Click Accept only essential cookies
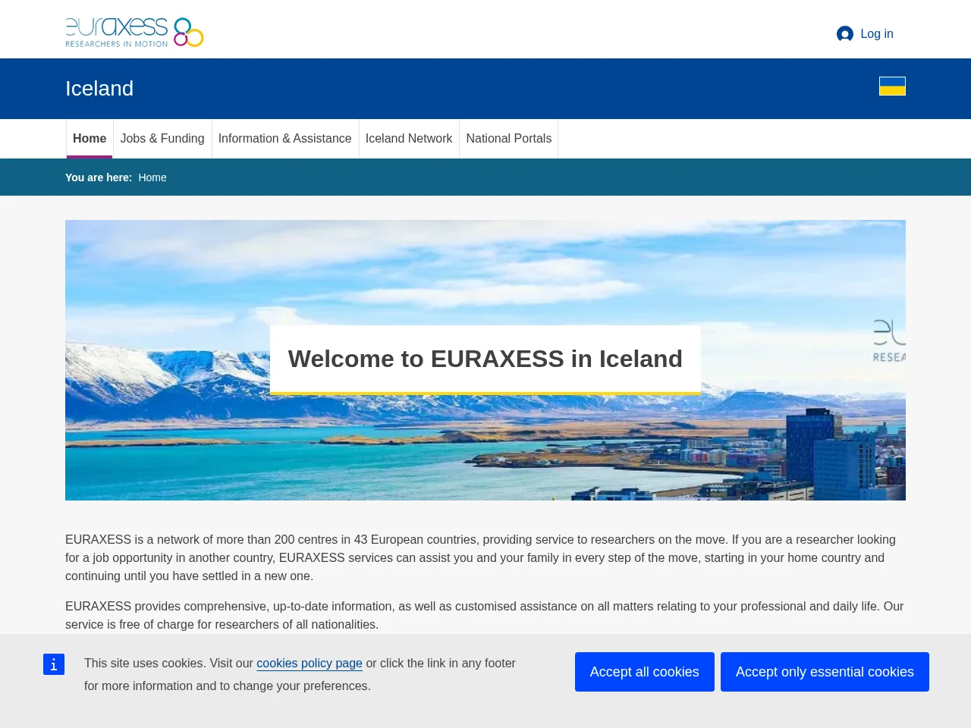The image size is (971, 728). pyautogui.click(x=825, y=672)
